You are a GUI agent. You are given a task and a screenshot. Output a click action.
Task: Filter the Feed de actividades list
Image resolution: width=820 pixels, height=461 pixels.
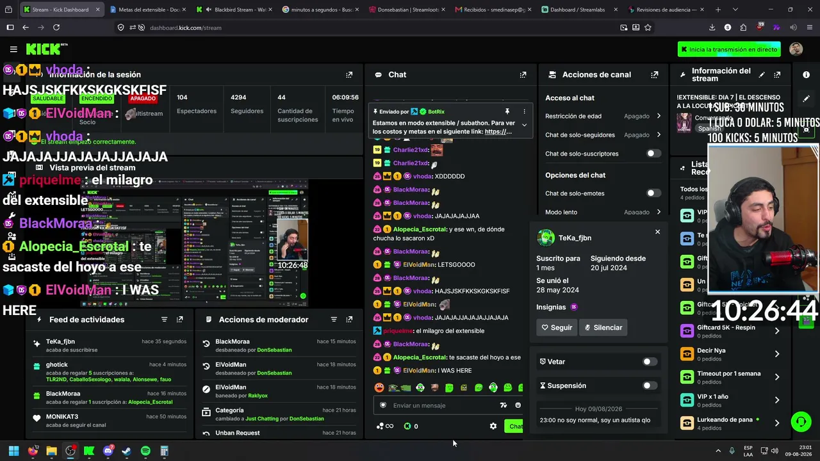click(164, 319)
